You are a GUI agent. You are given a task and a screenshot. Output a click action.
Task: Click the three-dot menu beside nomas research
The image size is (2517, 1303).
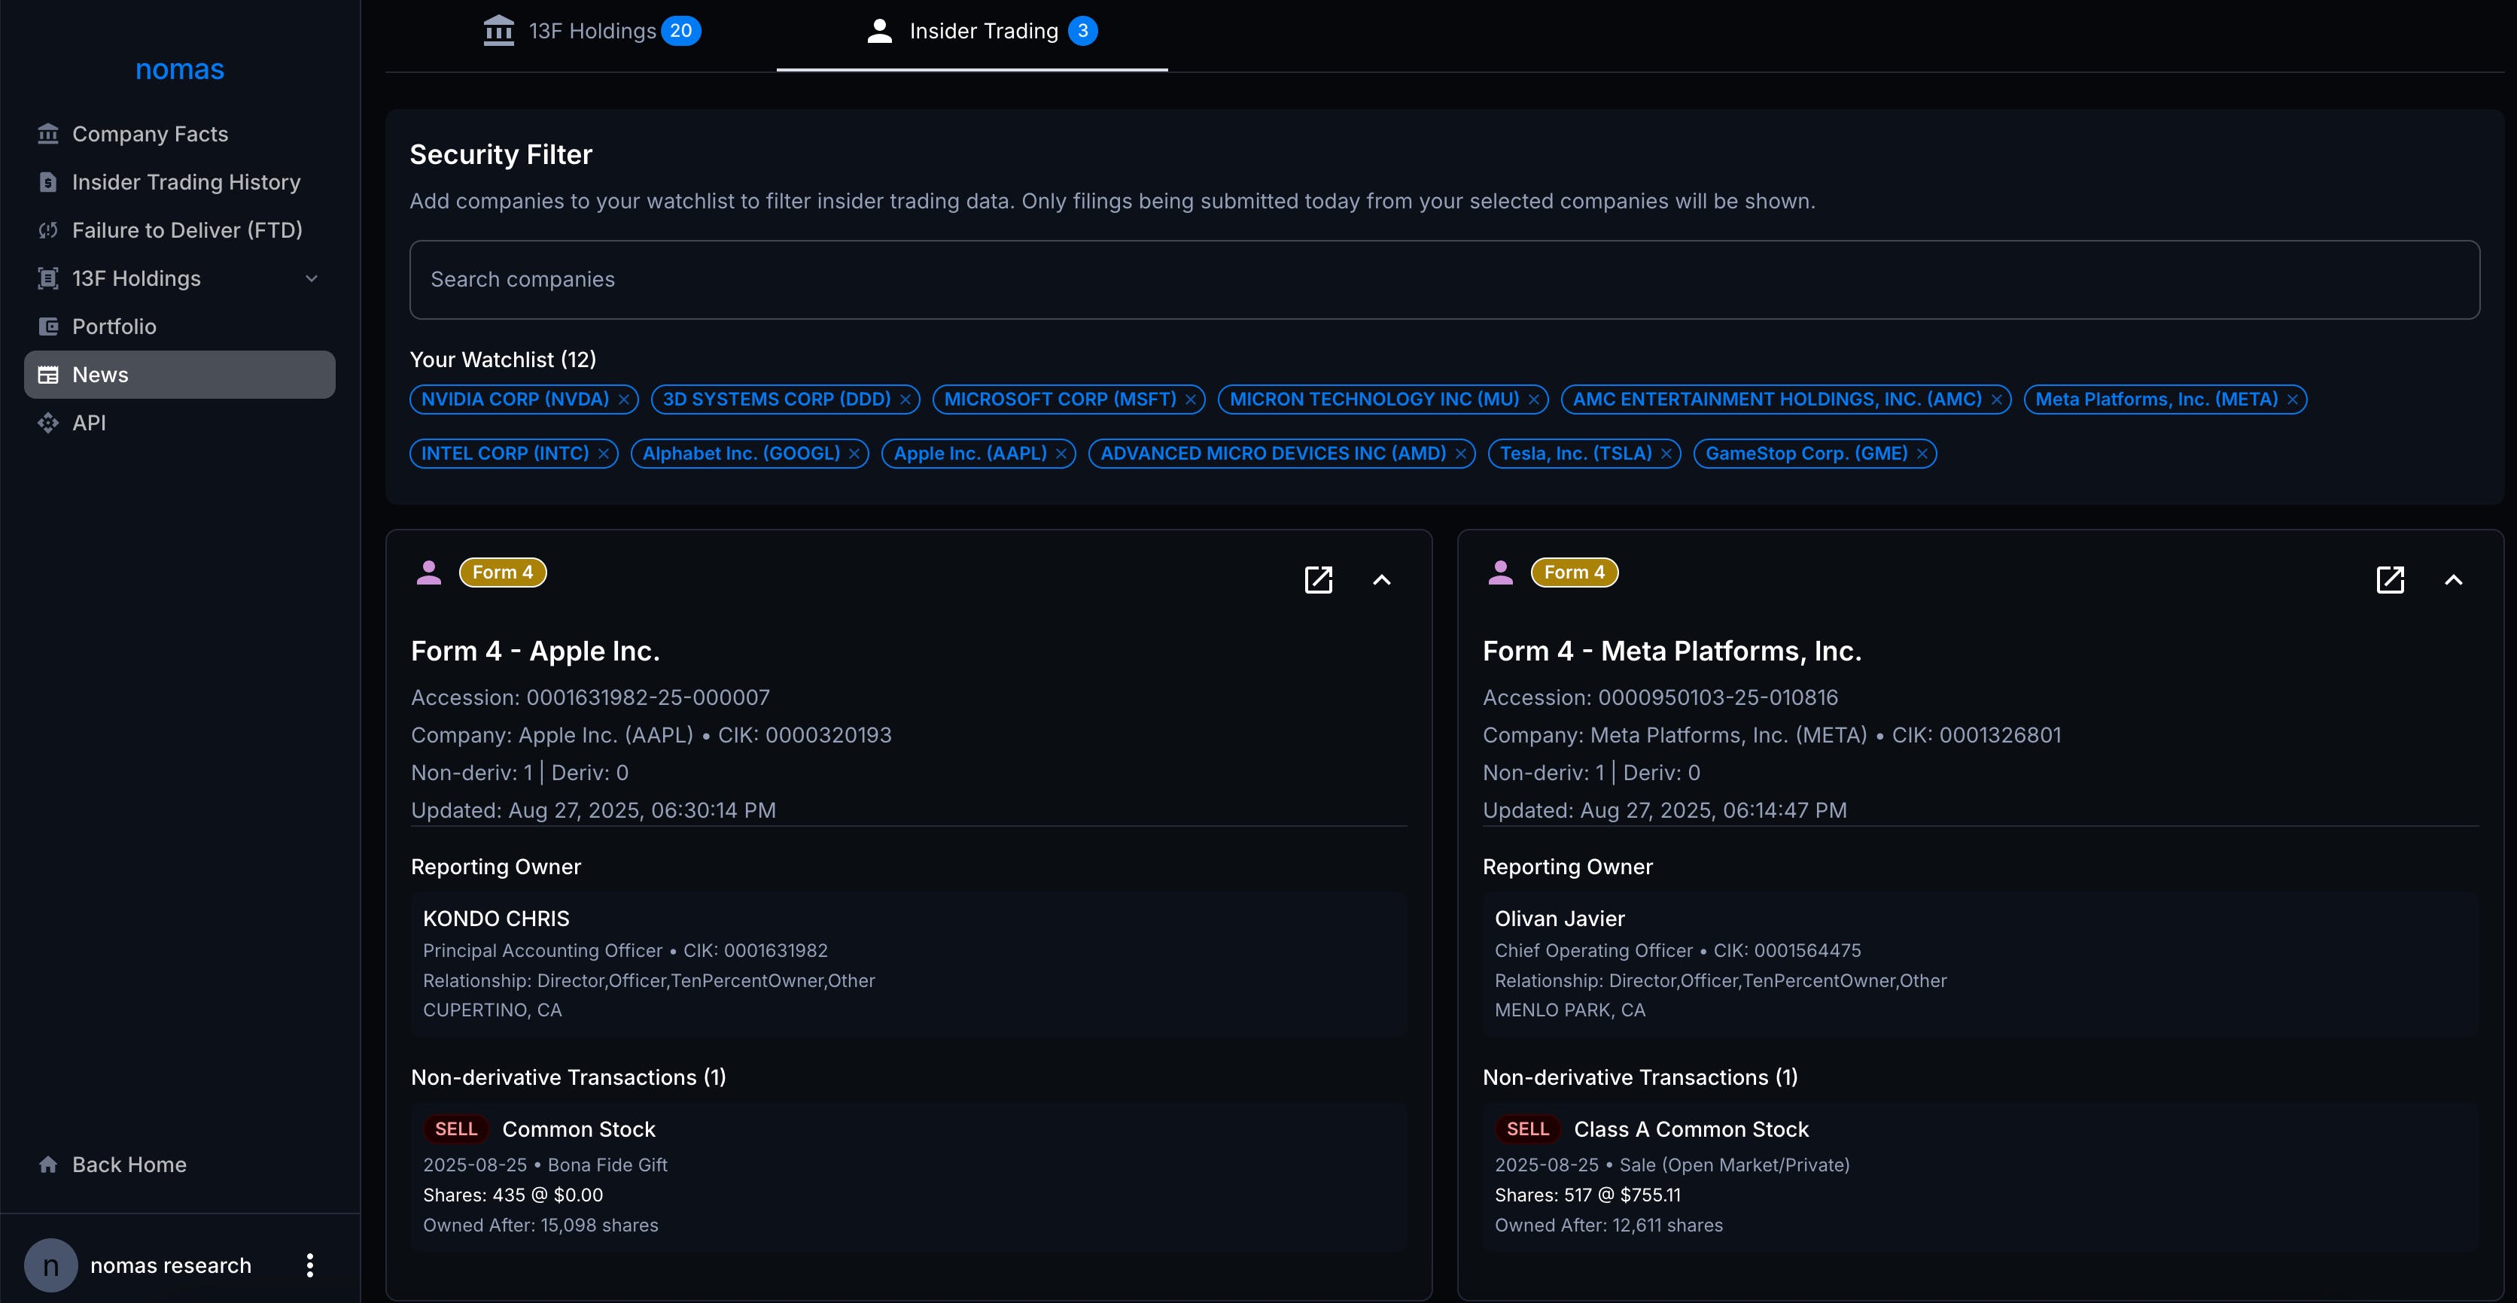[x=310, y=1265]
